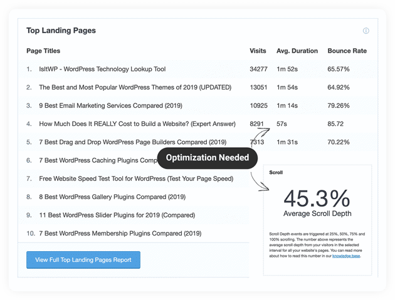Click 7 Best WordPress Membership Plugins entry
The width and height of the screenshot is (395, 300).
click(120, 234)
